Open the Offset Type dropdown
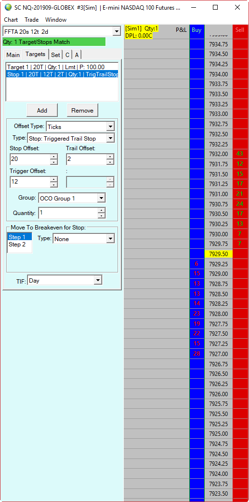The height and width of the screenshot is (502, 249). [x=111, y=127]
